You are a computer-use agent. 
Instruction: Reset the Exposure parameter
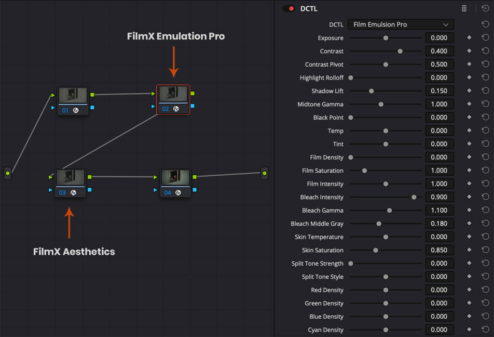click(485, 38)
